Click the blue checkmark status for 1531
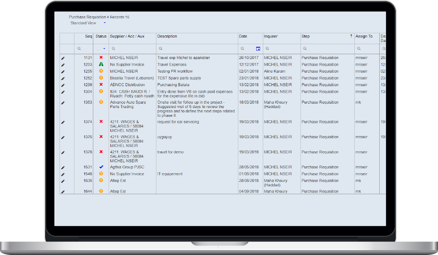 tap(101, 167)
